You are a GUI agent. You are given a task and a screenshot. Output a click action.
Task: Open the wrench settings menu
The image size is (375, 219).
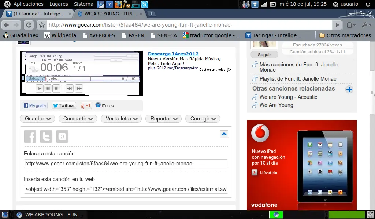pos(366,25)
